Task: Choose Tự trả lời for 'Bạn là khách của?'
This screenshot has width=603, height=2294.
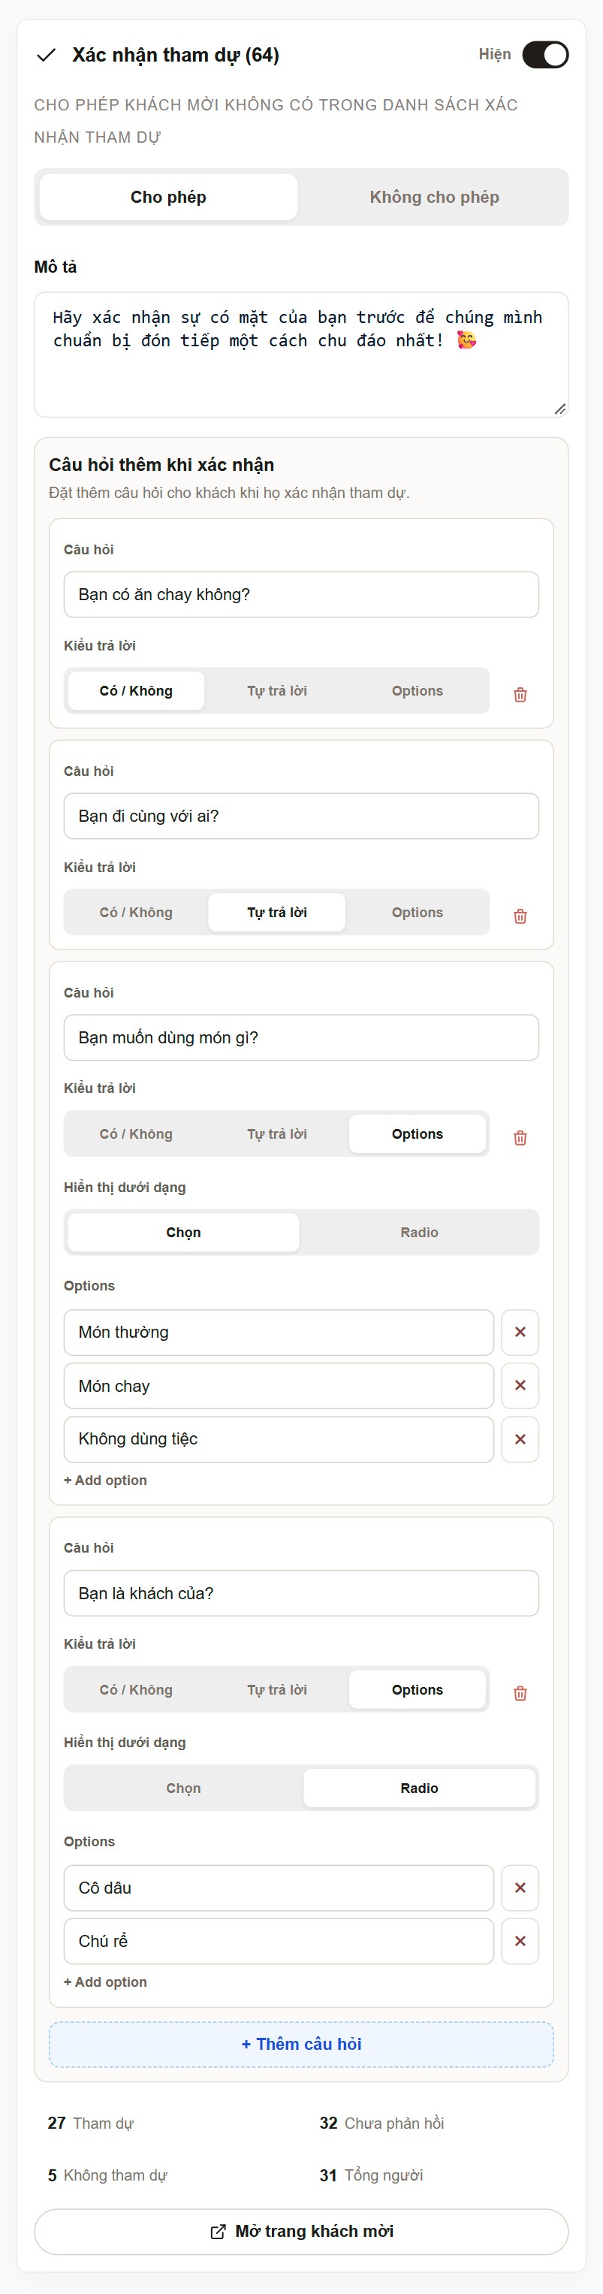Action: (x=277, y=1689)
